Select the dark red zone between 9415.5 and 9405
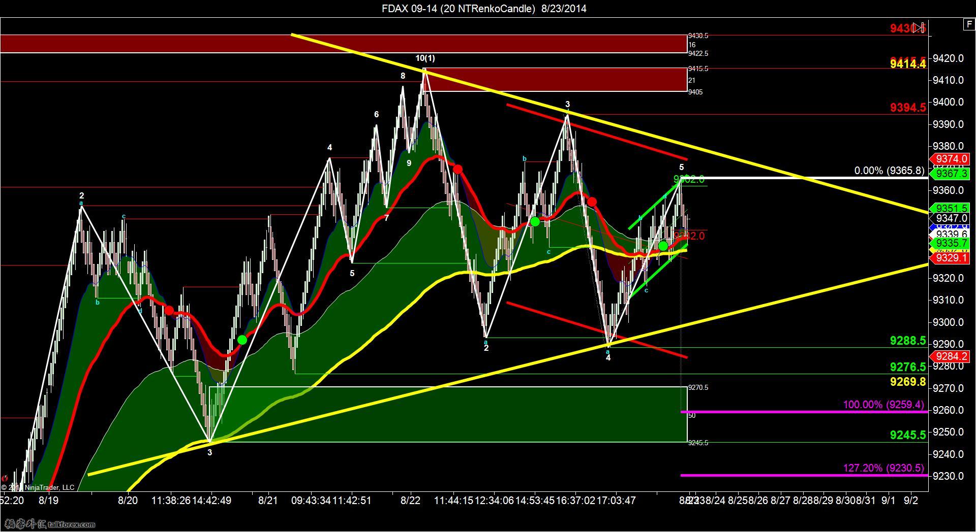Viewport: 976px width, 532px height. (555, 80)
